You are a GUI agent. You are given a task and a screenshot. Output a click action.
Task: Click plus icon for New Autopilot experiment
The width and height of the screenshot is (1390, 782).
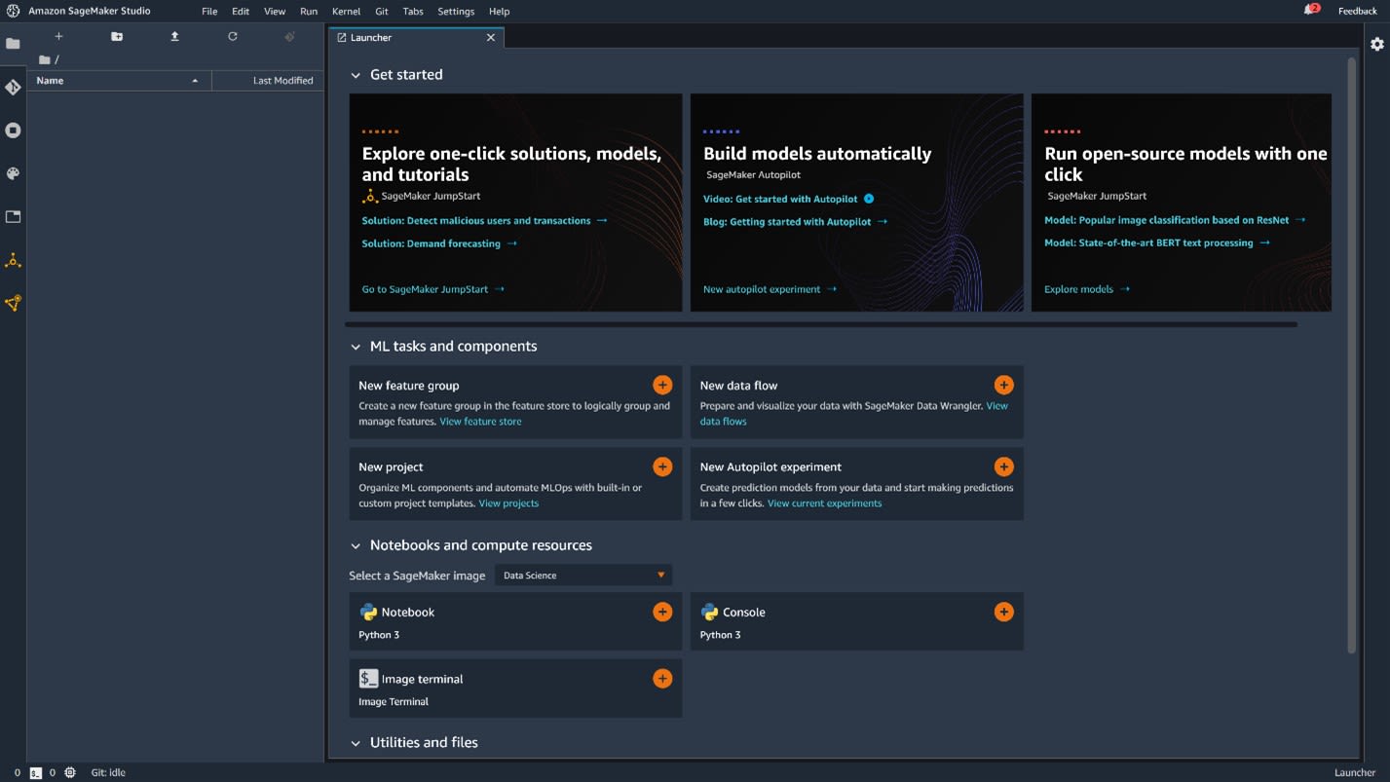1003,466
